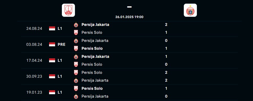Select the 24.08.24 match date
253x101 pixels.
tap(34, 29)
